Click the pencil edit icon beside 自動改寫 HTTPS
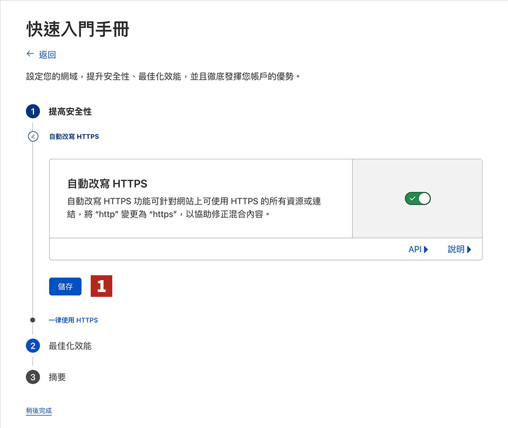Viewport: 508px width, 428px height. [33, 137]
